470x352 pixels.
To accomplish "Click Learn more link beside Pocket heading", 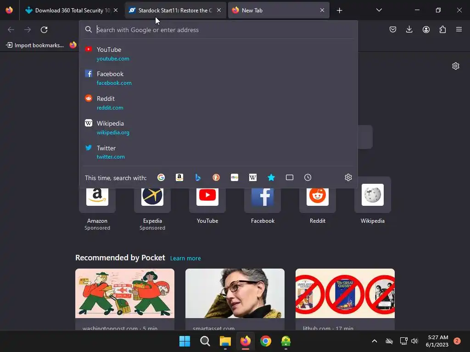I will [x=185, y=258].
